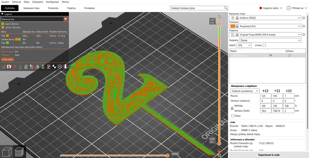This screenshot has width=309, height=158.
Task: Click the plus handle to add color change
Action: pyautogui.click(x=219, y=25)
